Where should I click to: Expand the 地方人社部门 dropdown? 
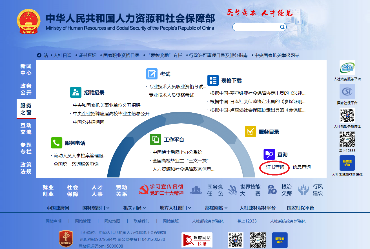coord(176,208)
